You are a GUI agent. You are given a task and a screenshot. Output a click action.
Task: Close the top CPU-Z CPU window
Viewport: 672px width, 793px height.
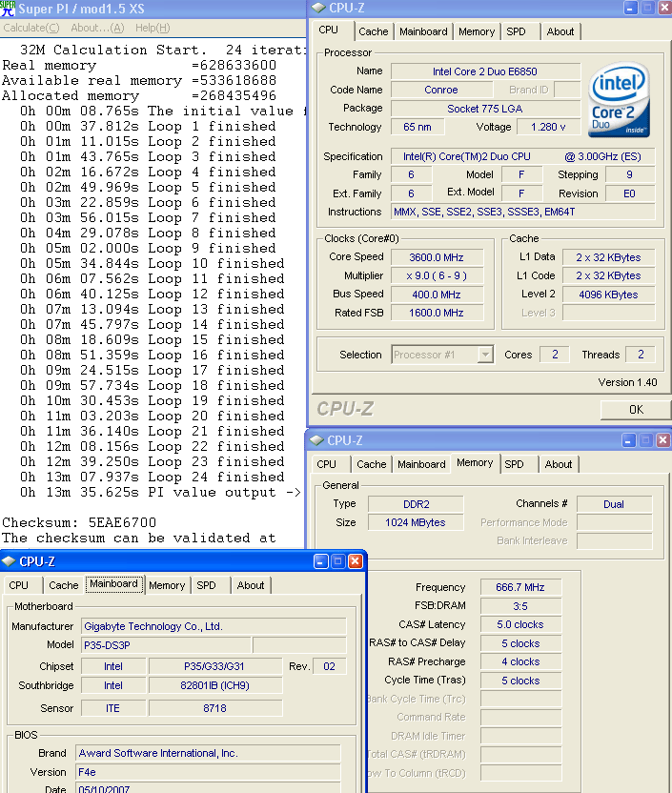[x=665, y=8]
